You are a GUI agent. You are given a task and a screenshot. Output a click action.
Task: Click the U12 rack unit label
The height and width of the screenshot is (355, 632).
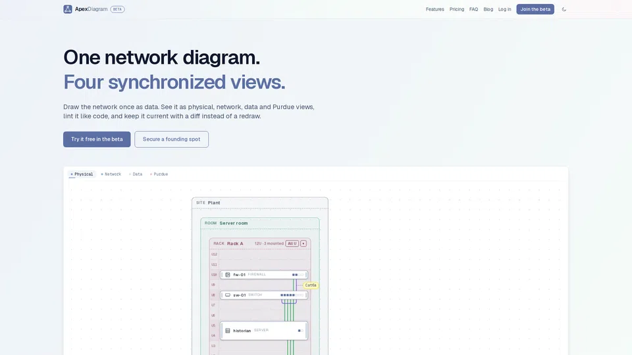[214, 254]
